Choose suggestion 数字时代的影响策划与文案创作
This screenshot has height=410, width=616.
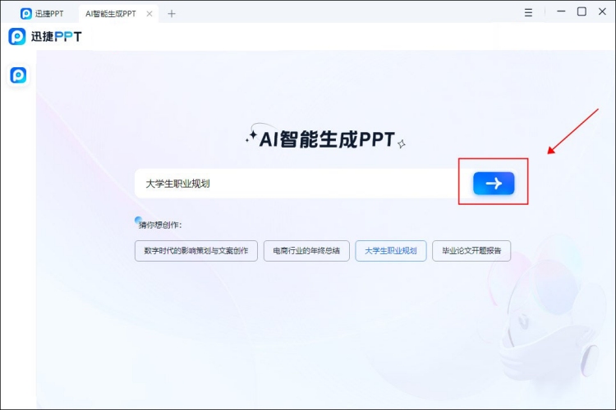coord(196,251)
